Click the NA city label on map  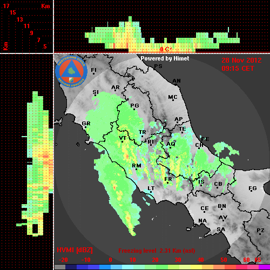[x=202, y=220]
